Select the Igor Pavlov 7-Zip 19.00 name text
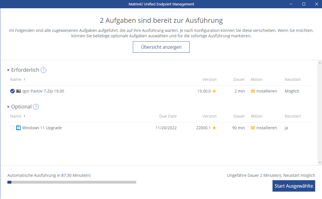Screen dimensions: 322x199 (43, 91)
